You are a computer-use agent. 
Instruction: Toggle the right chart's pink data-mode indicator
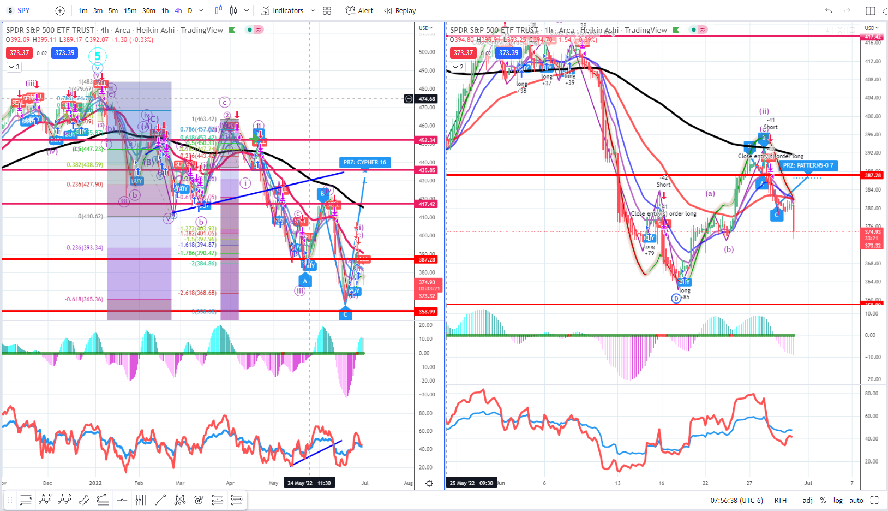tap(703, 29)
